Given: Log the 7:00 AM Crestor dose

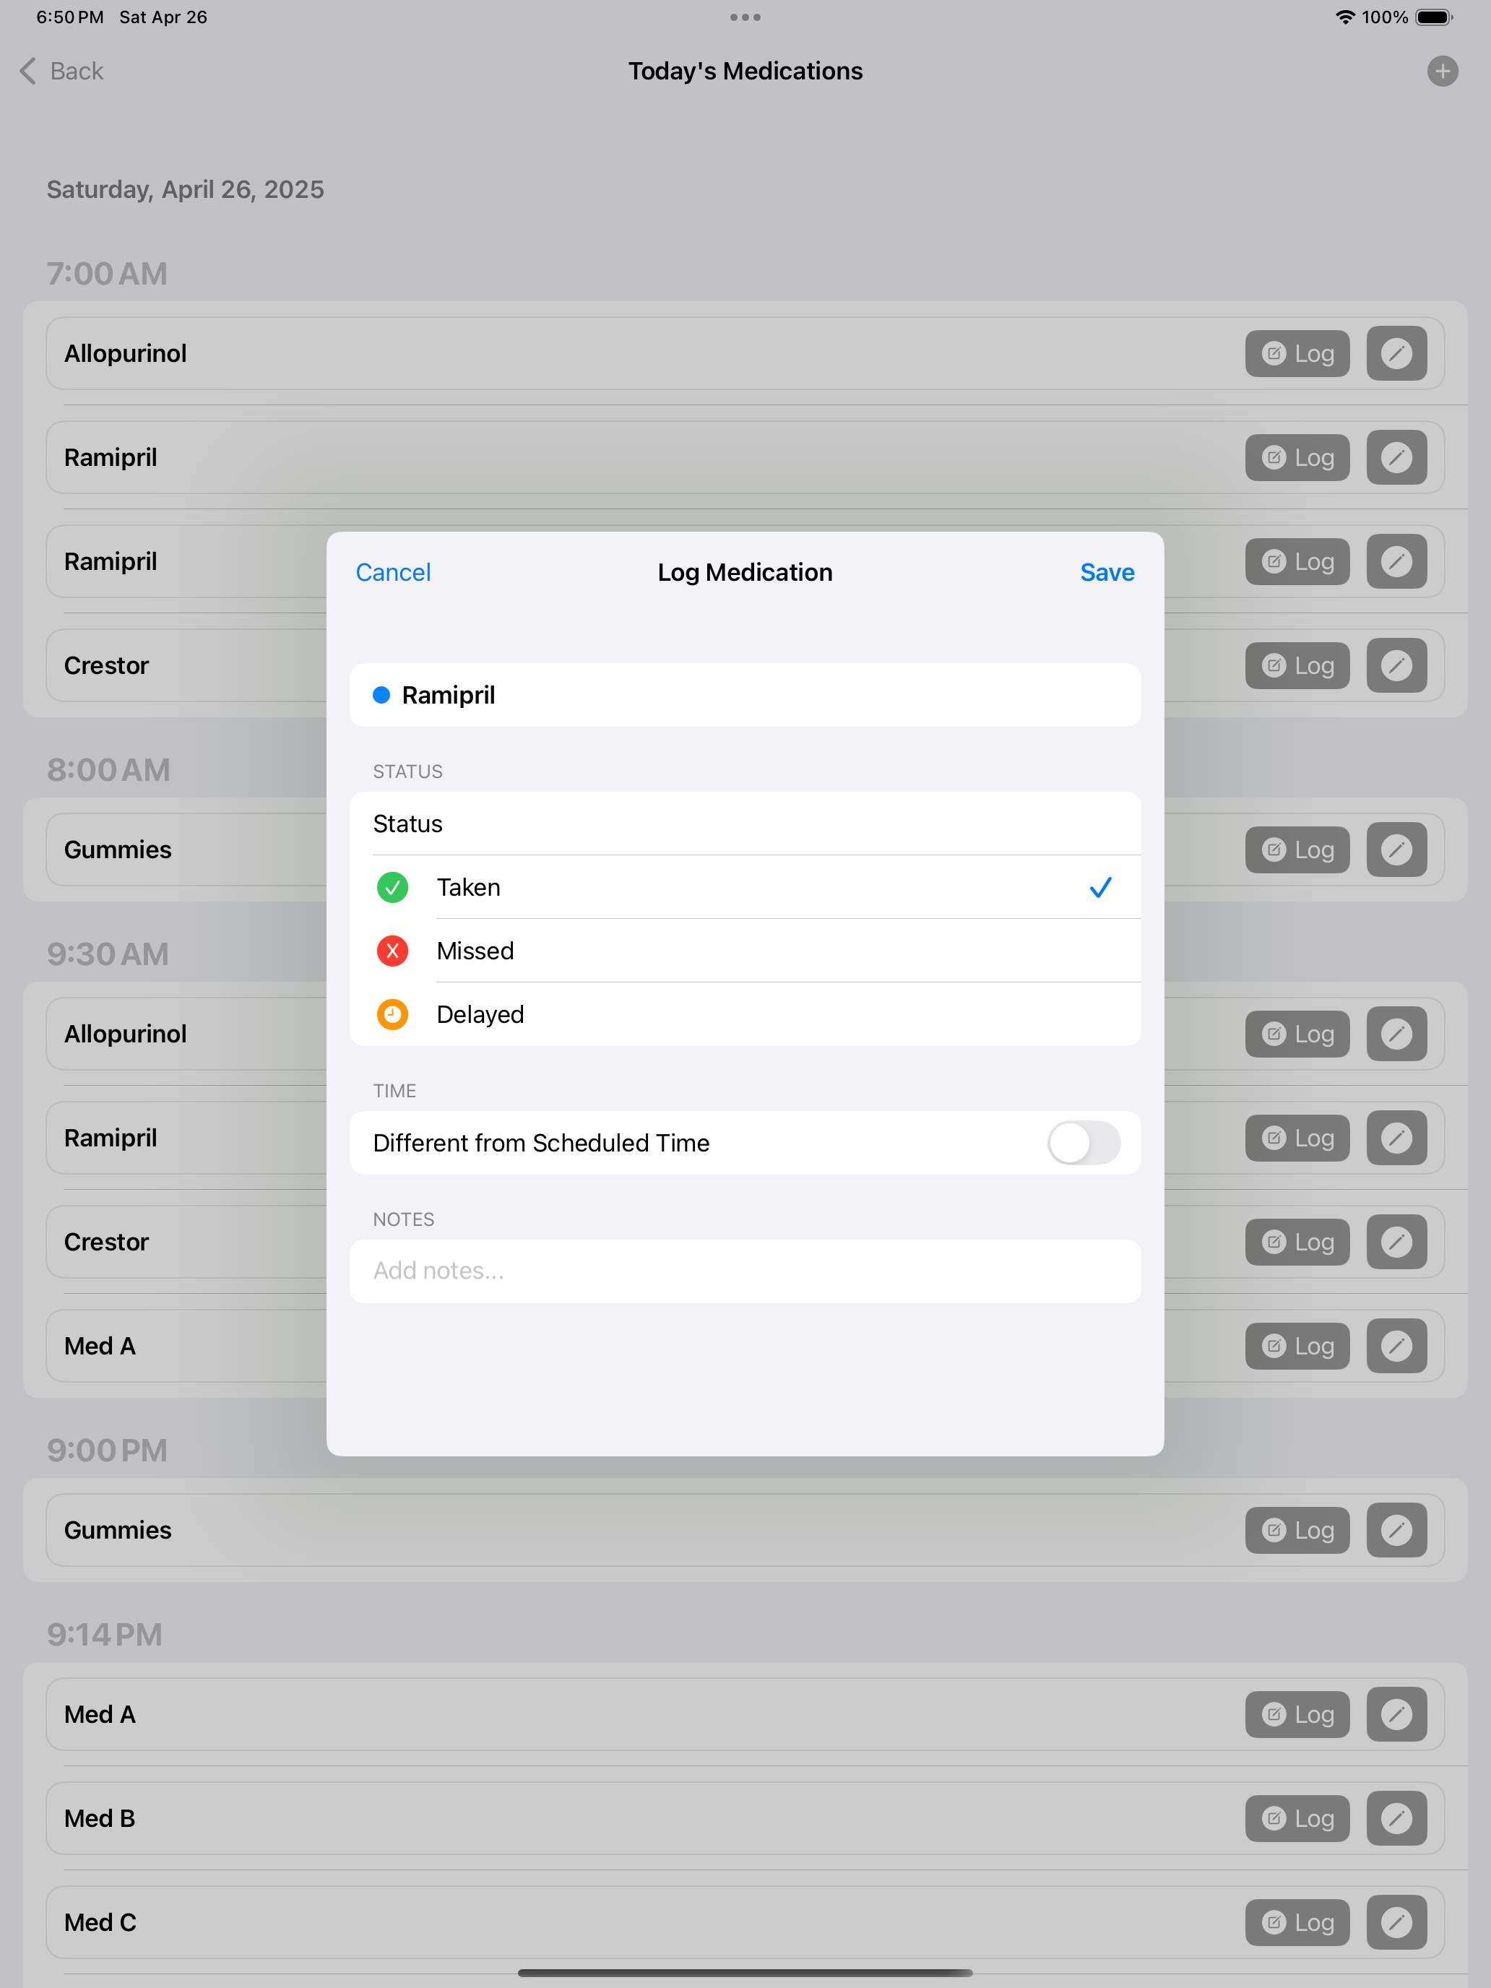Looking at the screenshot, I should (1297, 665).
